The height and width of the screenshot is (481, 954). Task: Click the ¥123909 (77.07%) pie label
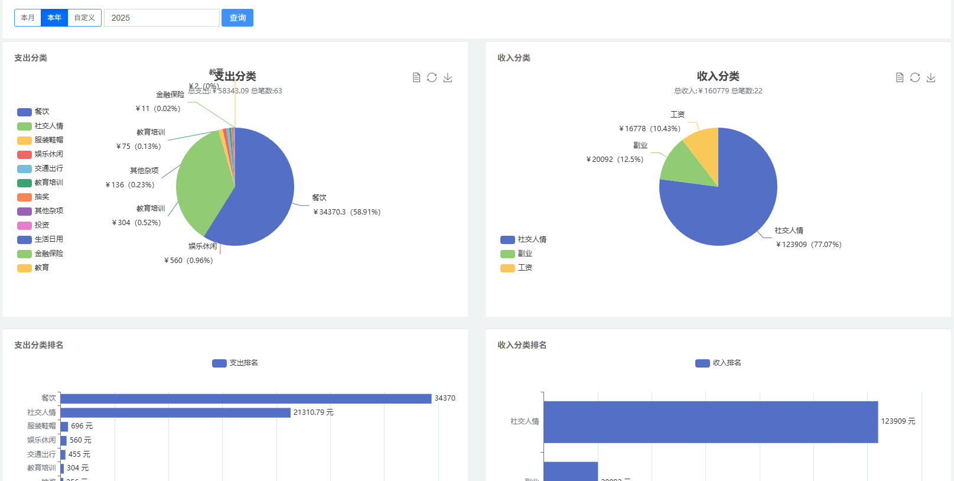coord(809,244)
